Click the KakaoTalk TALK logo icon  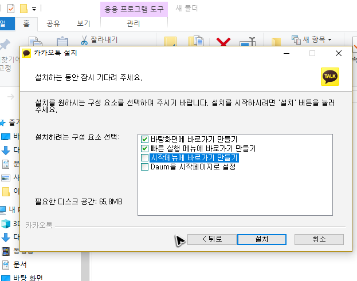330,77
